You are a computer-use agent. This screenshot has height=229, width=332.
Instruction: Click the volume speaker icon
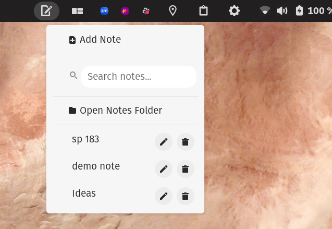282,11
